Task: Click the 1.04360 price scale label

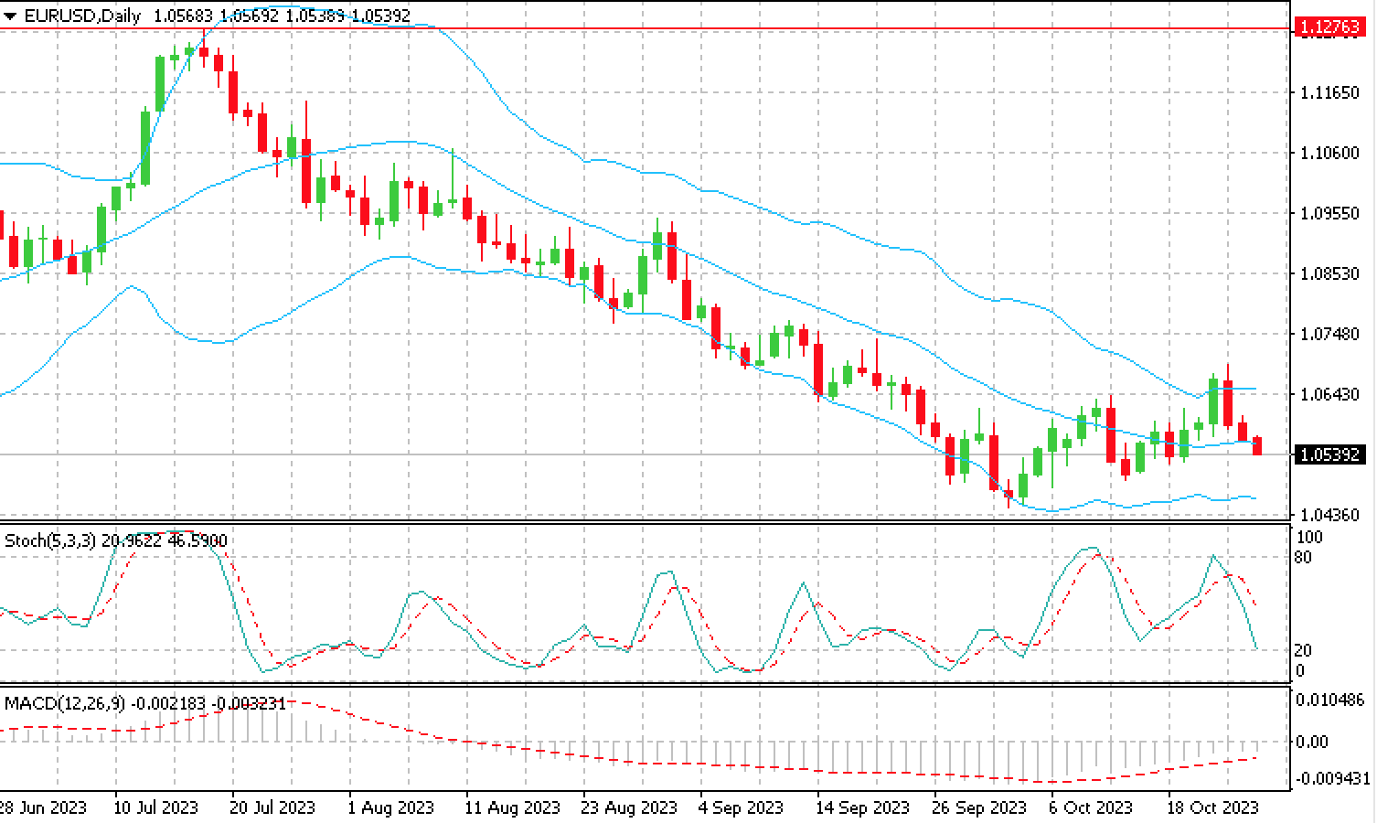Action: [x=1329, y=515]
